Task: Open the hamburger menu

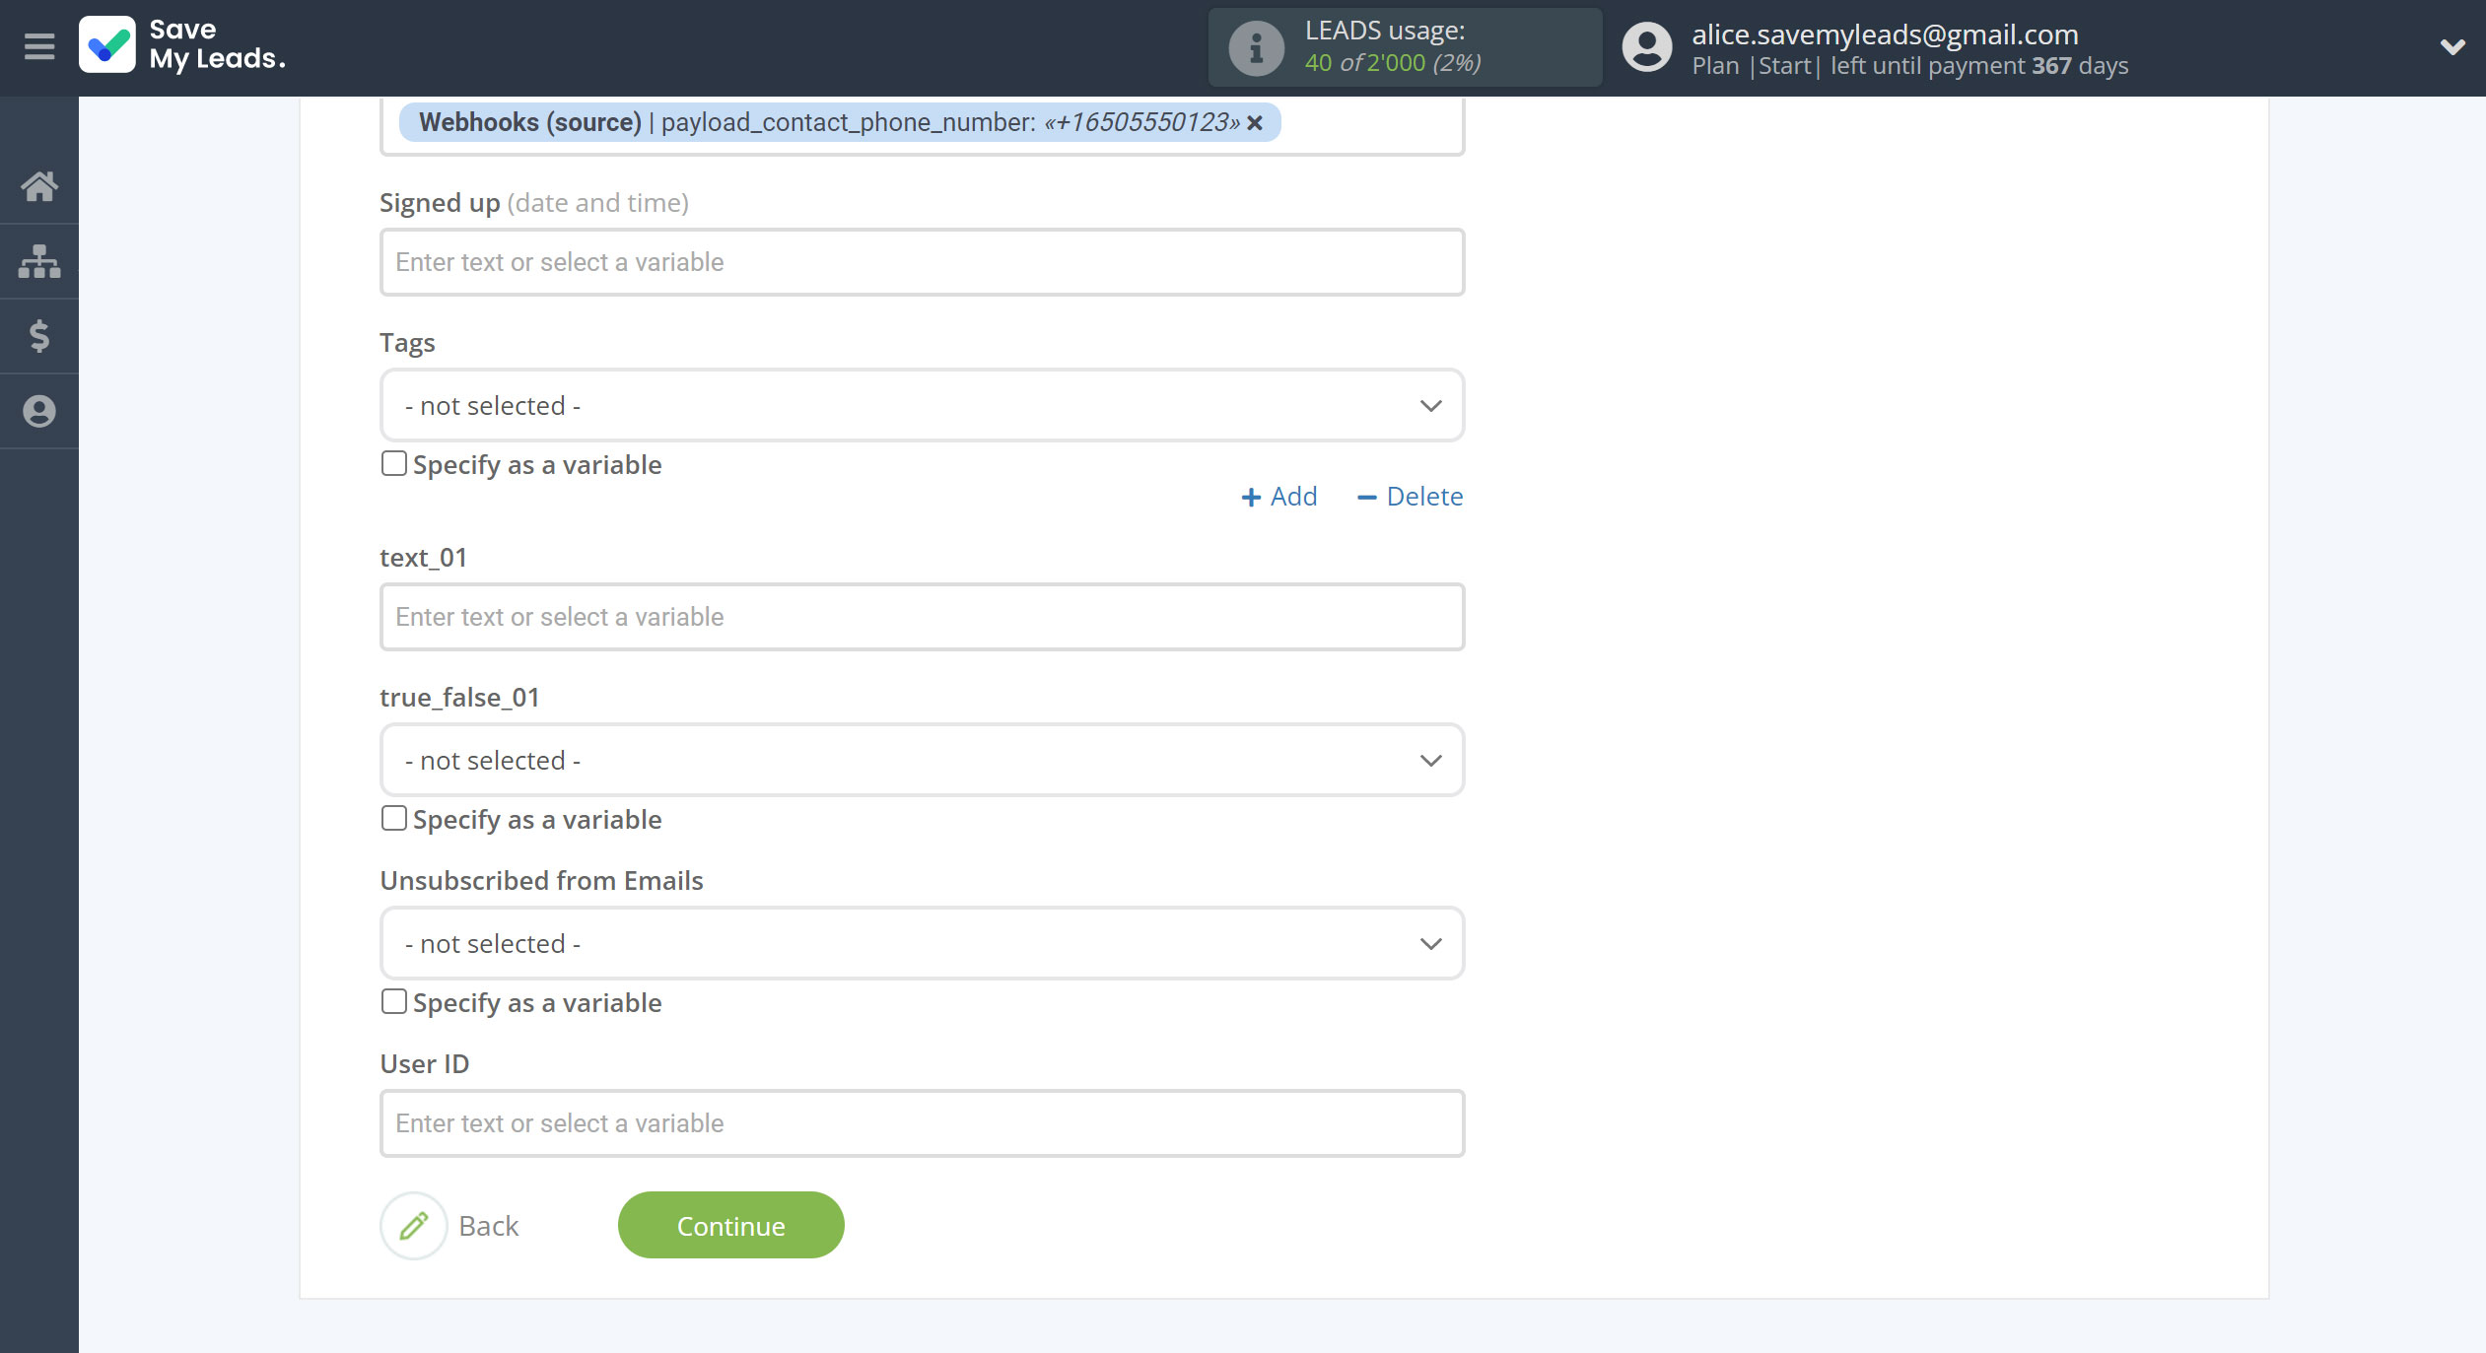Action: click(39, 46)
